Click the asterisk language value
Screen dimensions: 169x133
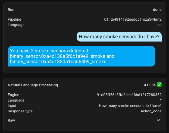point(161,100)
